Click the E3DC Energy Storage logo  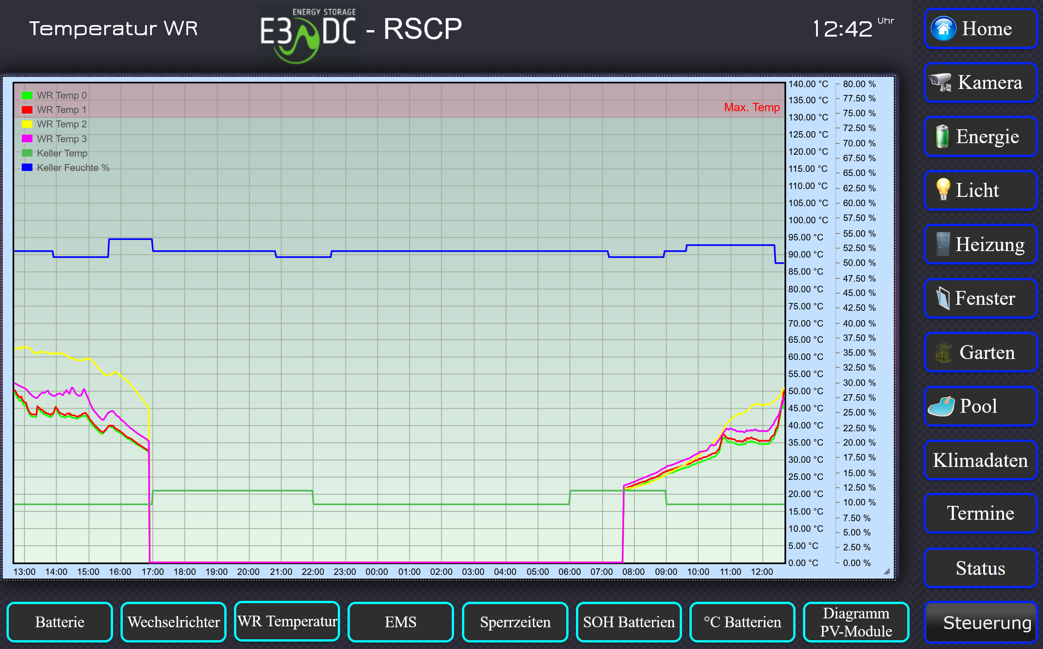click(x=309, y=36)
